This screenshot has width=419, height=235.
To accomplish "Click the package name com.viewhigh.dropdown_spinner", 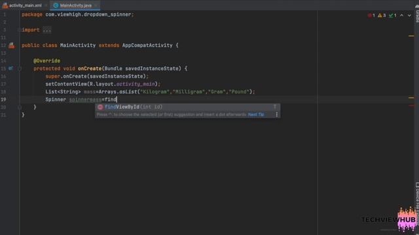I will coord(88,14).
